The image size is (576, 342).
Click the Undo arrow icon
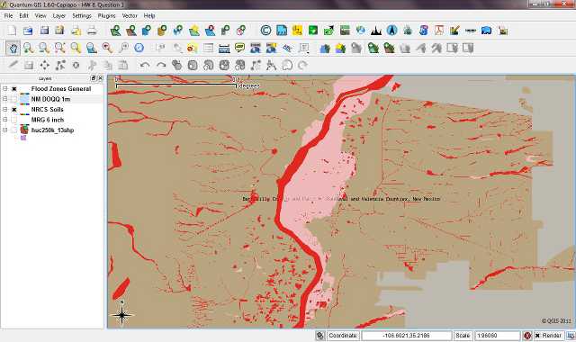[x=145, y=66]
